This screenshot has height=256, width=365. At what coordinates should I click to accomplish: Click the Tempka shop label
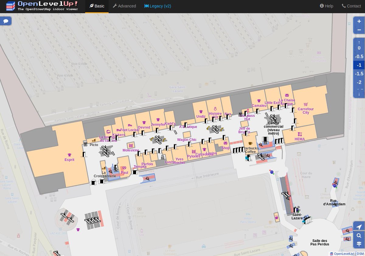(140, 167)
